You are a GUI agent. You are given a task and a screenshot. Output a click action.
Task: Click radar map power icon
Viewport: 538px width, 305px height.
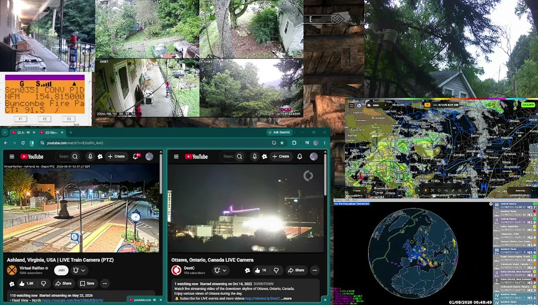[x=359, y=105]
